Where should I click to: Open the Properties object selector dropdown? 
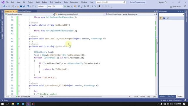183,15
